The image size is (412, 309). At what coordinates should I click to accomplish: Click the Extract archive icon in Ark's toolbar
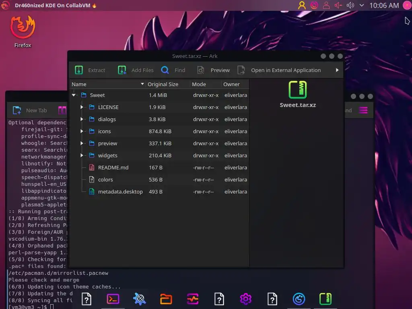tap(79, 70)
